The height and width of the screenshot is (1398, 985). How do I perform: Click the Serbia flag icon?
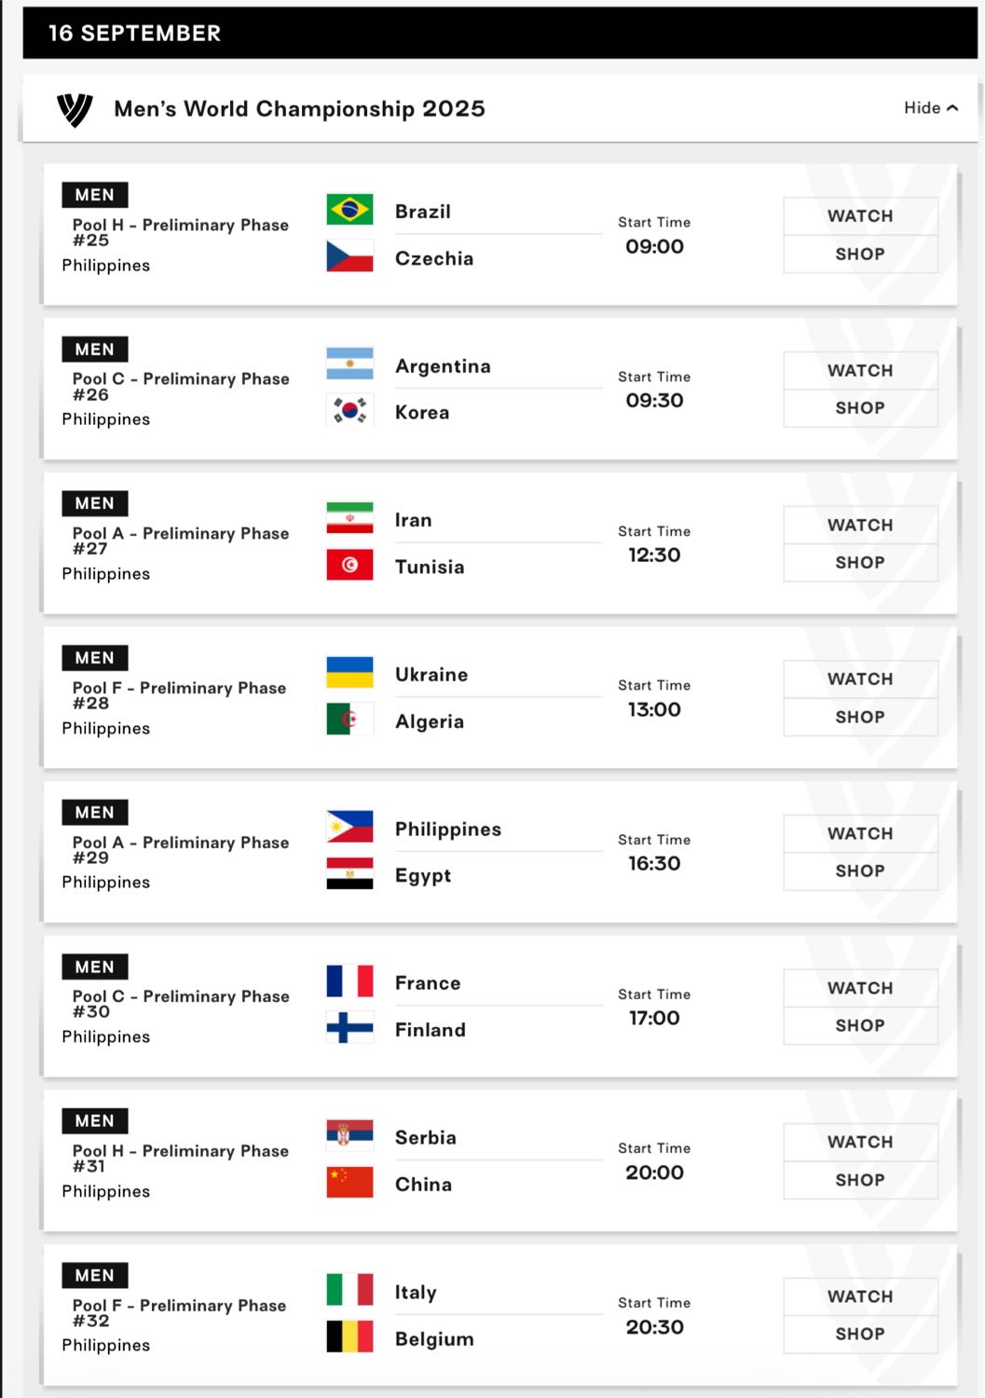click(349, 1135)
